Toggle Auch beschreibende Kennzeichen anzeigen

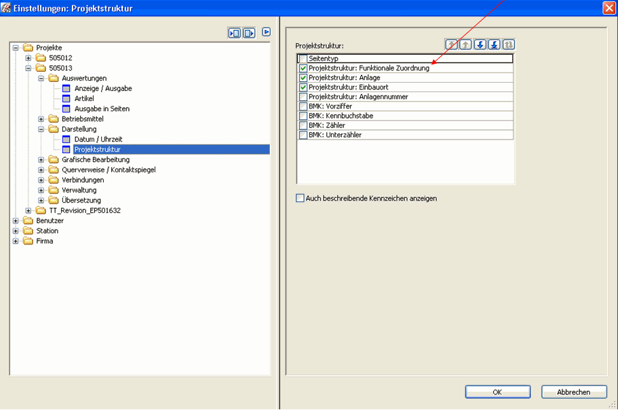click(x=301, y=198)
